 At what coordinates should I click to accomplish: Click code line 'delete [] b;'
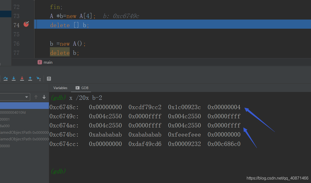coord(69,25)
